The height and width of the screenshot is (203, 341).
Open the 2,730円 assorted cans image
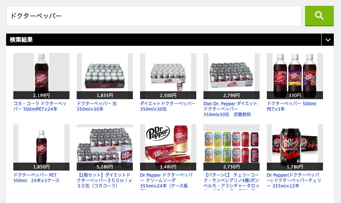[x=232, y=147]
